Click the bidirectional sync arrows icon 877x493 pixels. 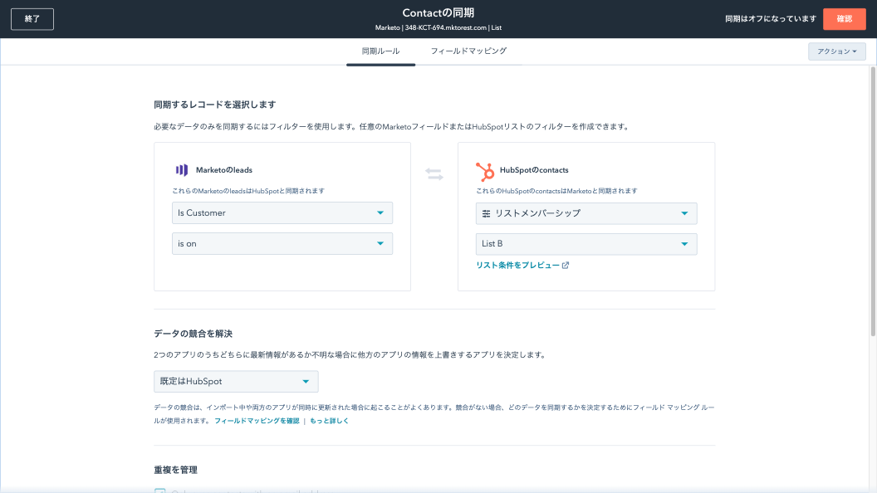click(x=434, y=173)
